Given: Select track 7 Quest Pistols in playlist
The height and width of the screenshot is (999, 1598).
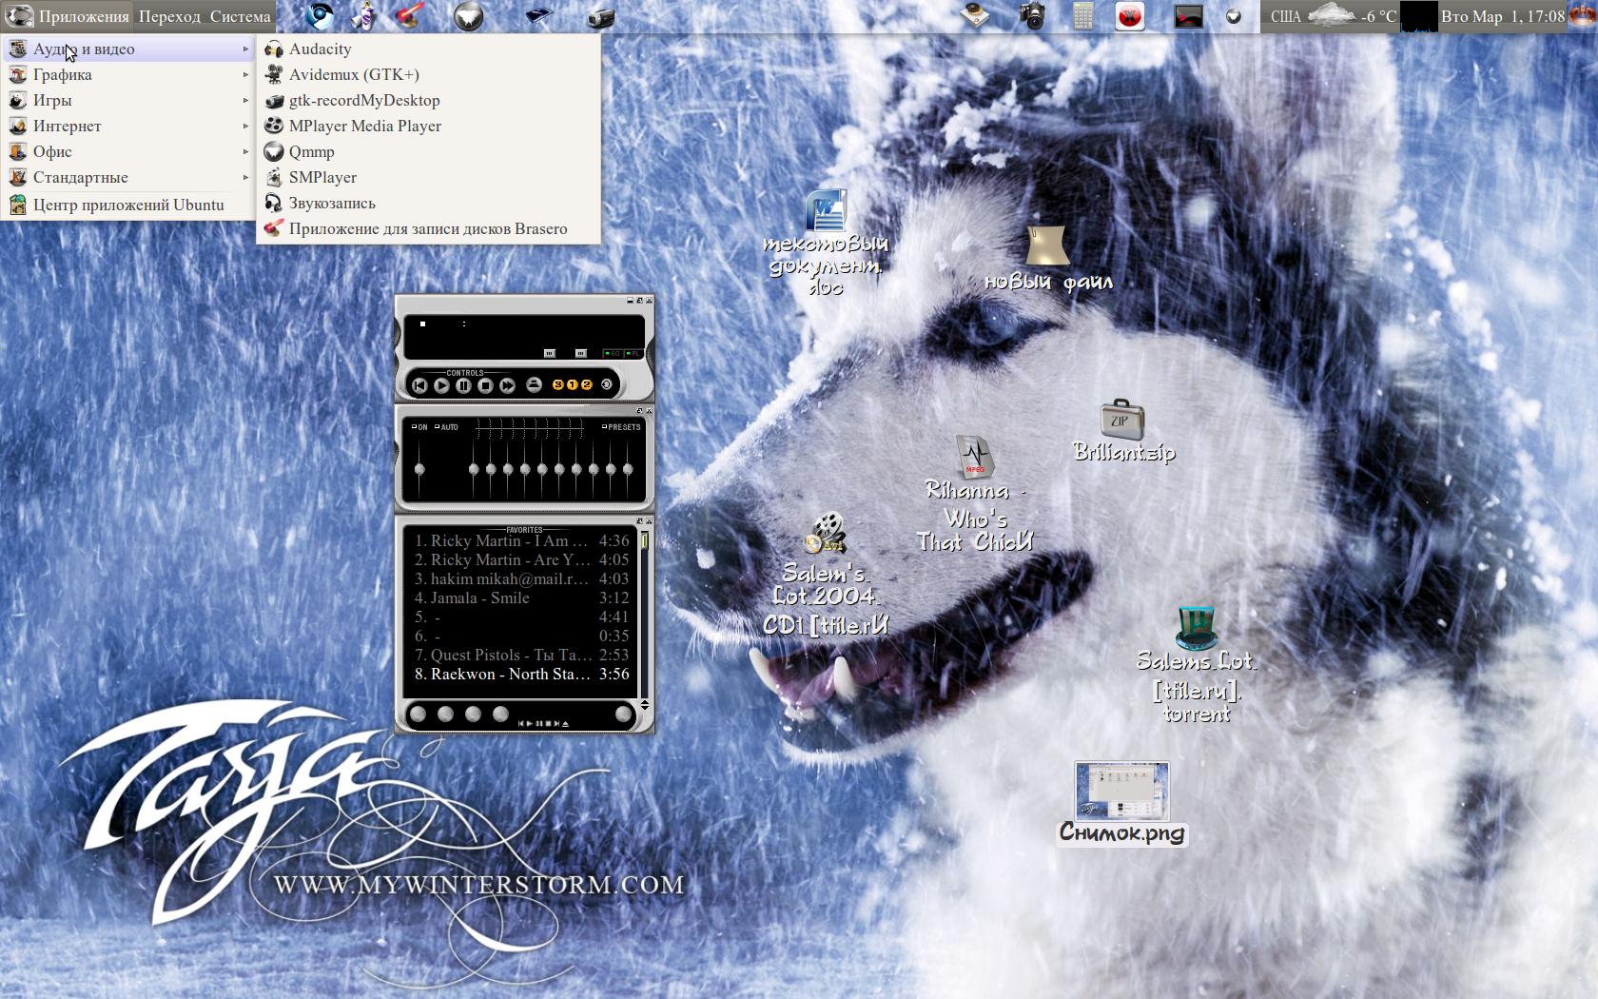Looking at the screenshot, I should click(x=521, y=655).
